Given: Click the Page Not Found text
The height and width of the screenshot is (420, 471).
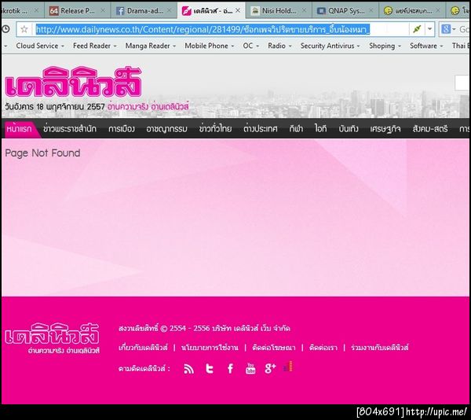Looking at the screenshot, I should click(x=42, y=153).
